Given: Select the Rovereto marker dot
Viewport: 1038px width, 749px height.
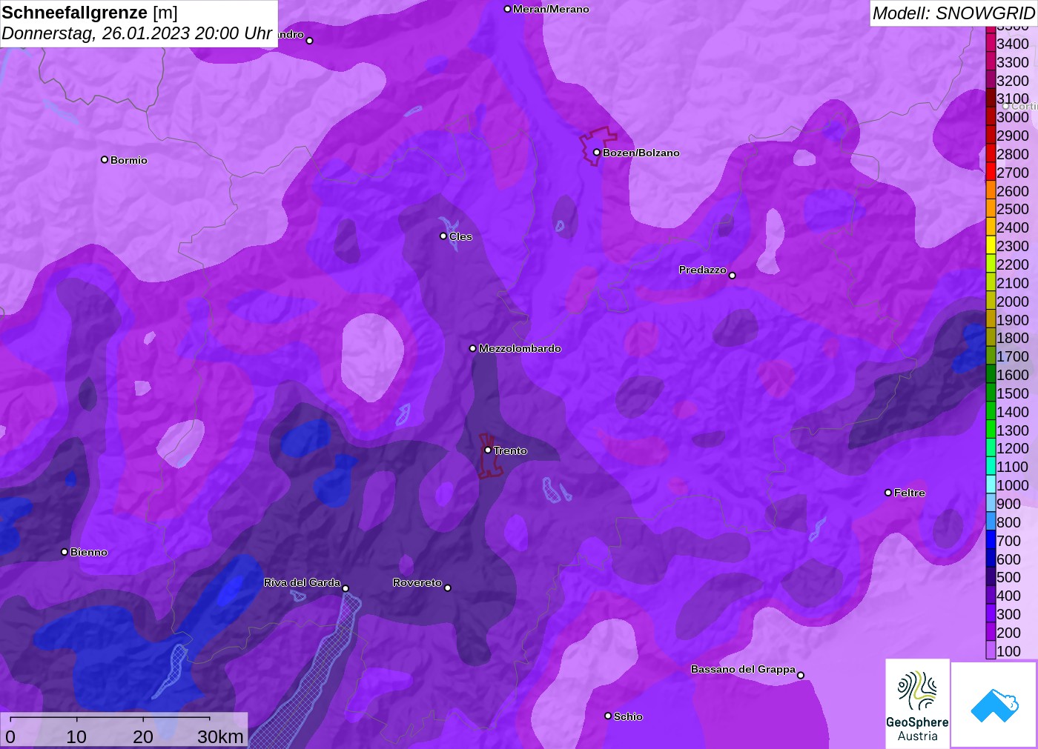Looking at the screenshot, I should point(448,588).
